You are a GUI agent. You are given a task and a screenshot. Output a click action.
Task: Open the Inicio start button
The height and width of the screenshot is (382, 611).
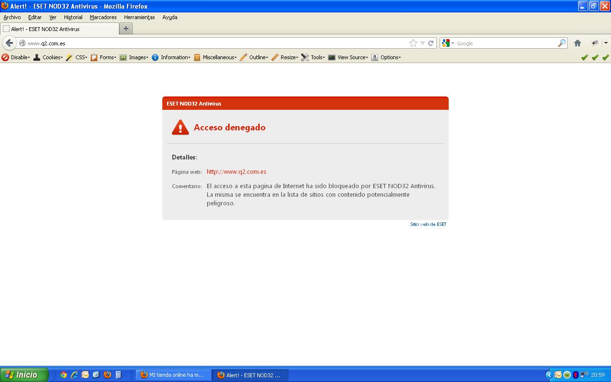(24, 375)
